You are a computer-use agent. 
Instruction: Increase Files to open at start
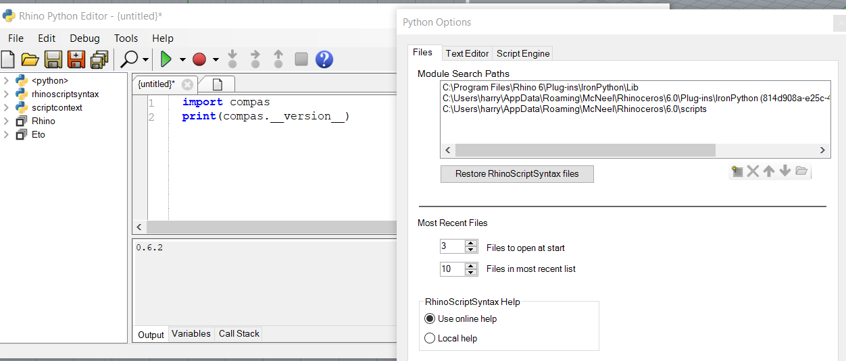[472, 244]
